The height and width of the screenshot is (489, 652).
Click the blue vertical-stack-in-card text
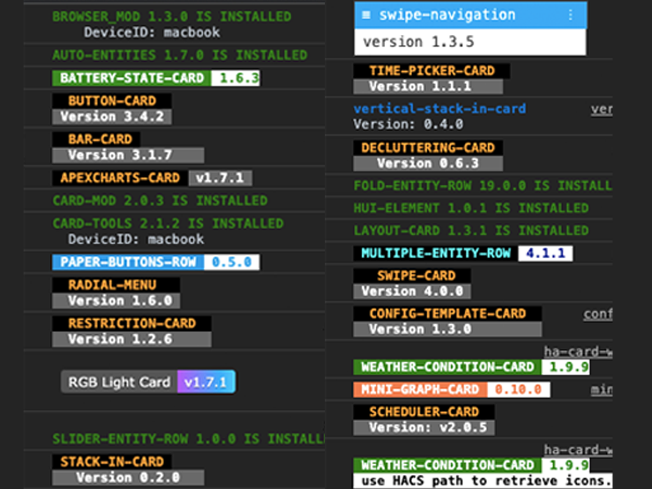point(439,109)
